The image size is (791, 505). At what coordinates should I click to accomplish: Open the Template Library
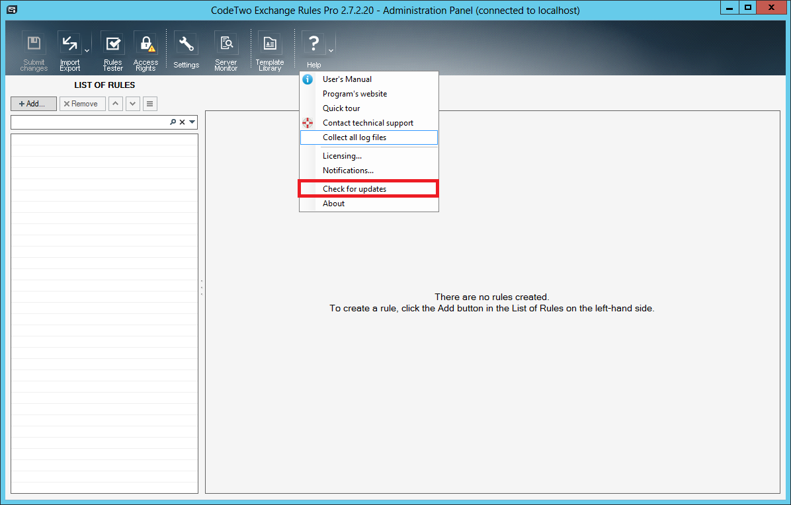point(270,44)
